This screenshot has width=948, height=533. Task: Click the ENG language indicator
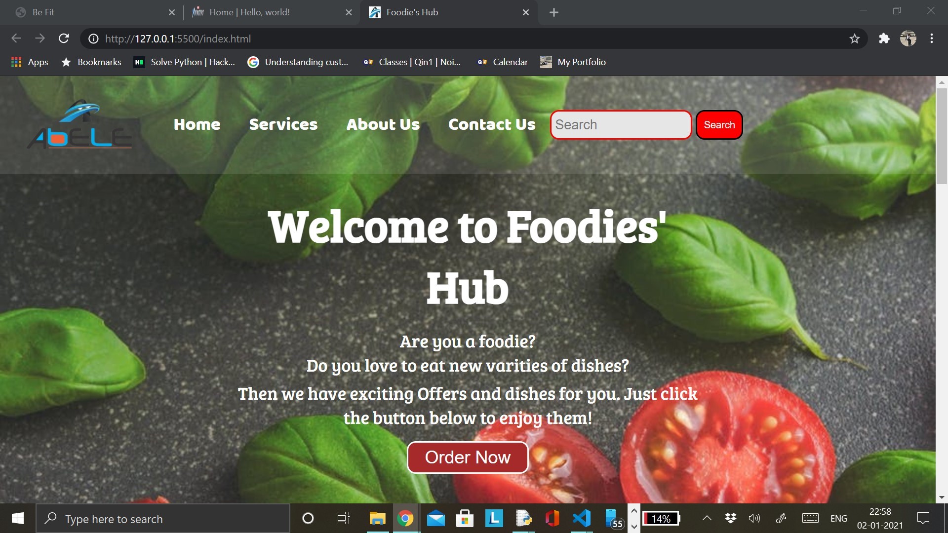(838, 518)
